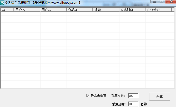Minimize the GIF 快手采集视频 window

pos(154,2)
